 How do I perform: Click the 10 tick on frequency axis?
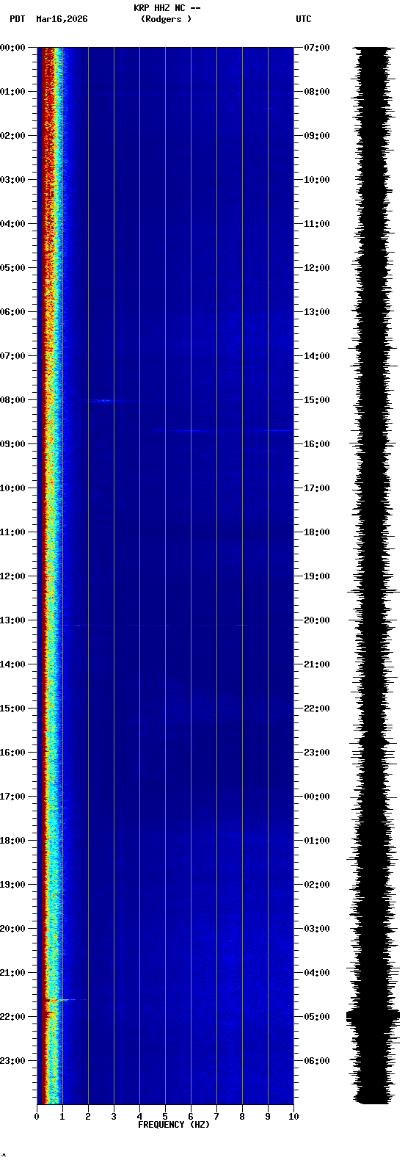pos(293,1117)
